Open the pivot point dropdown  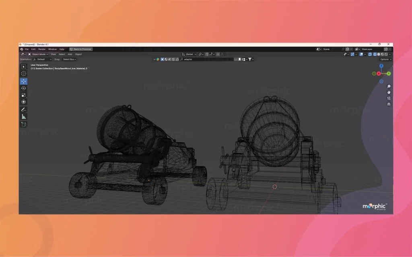tap(201, 54)
